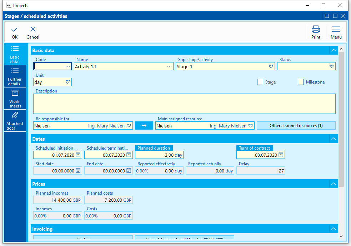Tick the Milestone checkbox

[301, 82]
